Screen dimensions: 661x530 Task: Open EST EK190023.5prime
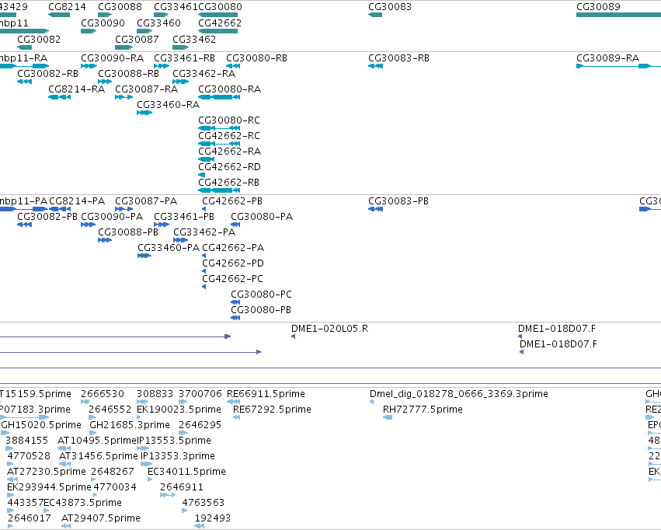[x=179, y=410]
